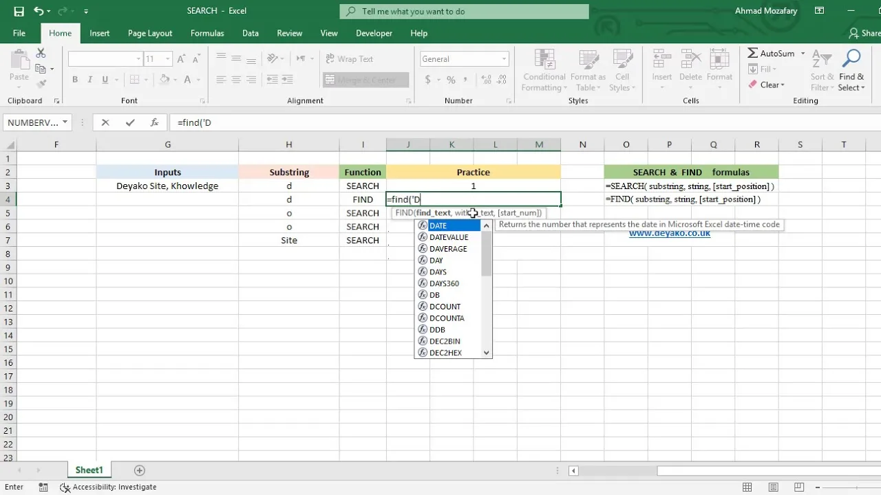Click the Copy icon in Clipboard group
This screenshot has height=495, width=881.
[41, 68]
